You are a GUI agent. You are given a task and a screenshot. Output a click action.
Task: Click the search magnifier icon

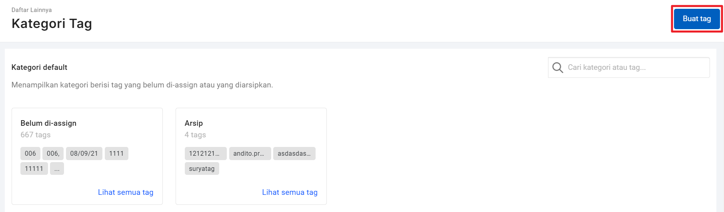pyautogui.click(x=558, y=67)
